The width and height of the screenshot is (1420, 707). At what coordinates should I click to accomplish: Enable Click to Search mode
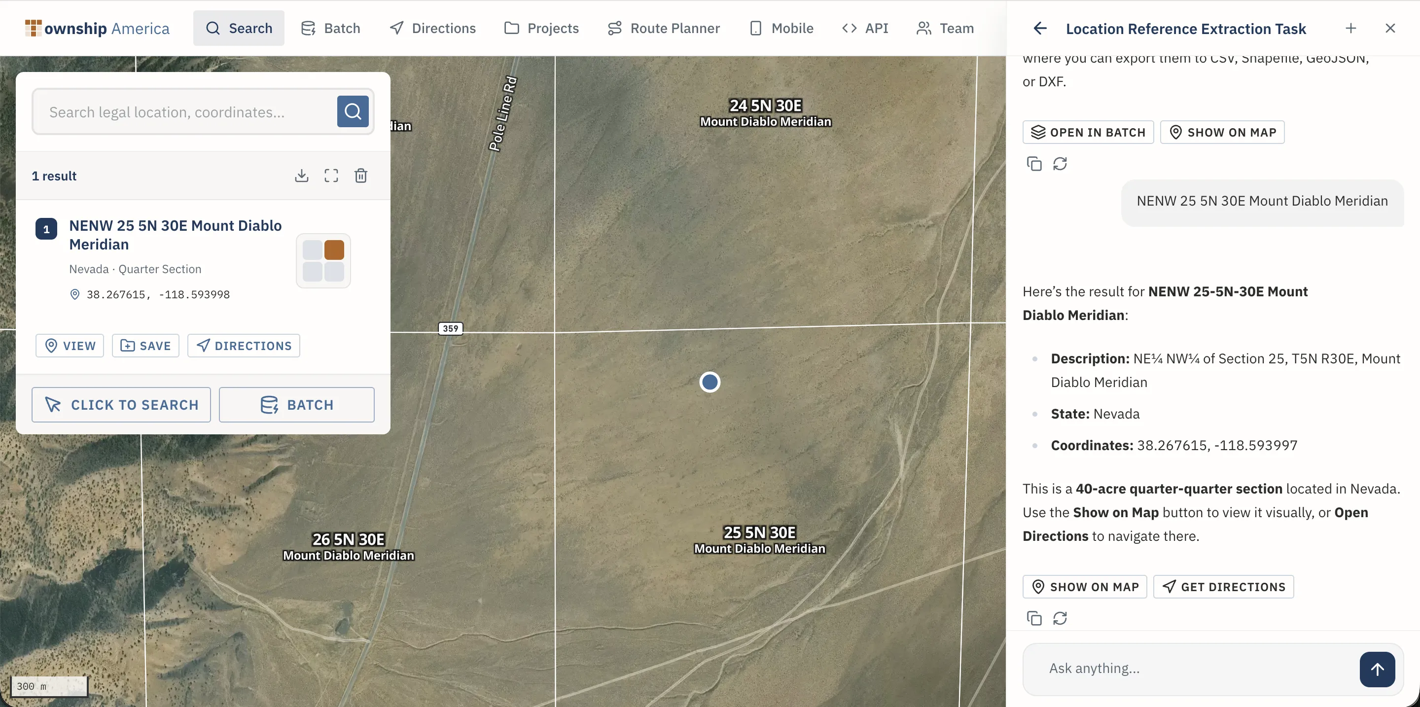(121, 405)
